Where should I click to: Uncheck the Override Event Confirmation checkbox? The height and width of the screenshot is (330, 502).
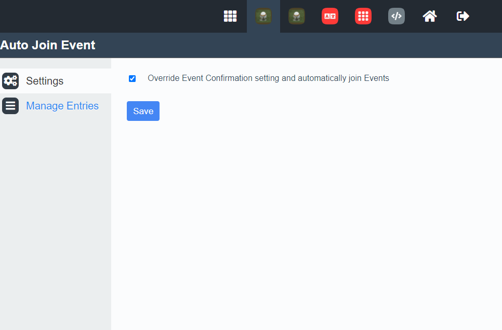pos(132,78)
